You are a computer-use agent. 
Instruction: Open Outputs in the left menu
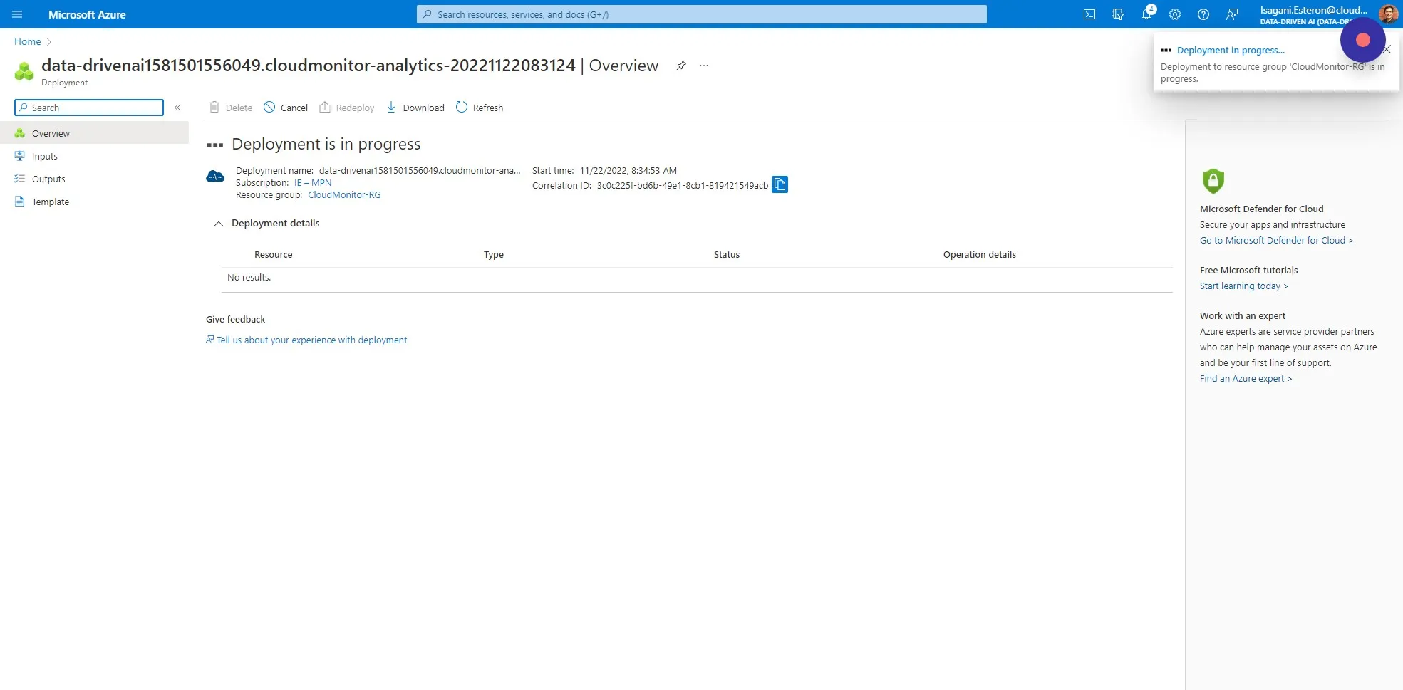(x=94, y=179)
